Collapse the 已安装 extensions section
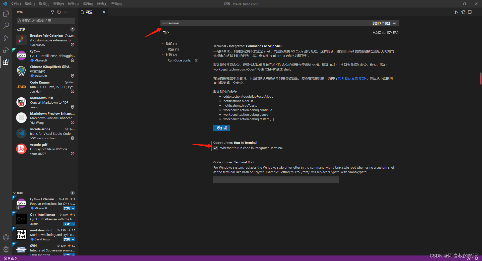The image size is (482, 261). click(15, 29)
